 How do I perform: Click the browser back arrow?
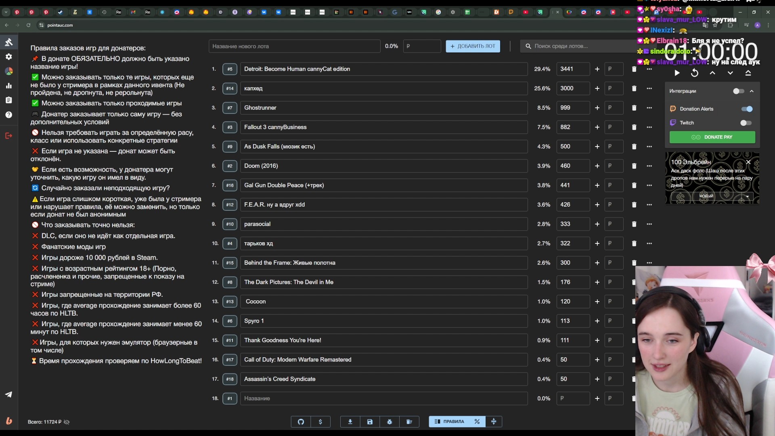pyautogui.click(x=7, y=25)
